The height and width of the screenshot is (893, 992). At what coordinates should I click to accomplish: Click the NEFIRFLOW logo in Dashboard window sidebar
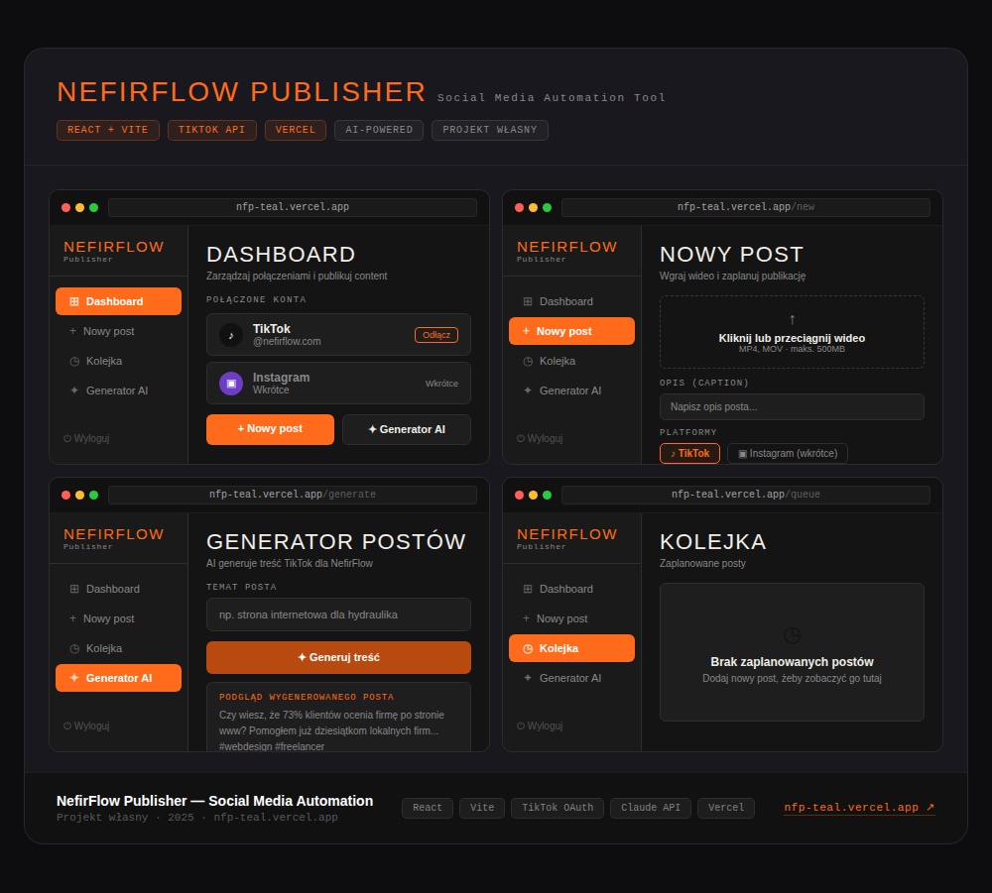point(113,247)
